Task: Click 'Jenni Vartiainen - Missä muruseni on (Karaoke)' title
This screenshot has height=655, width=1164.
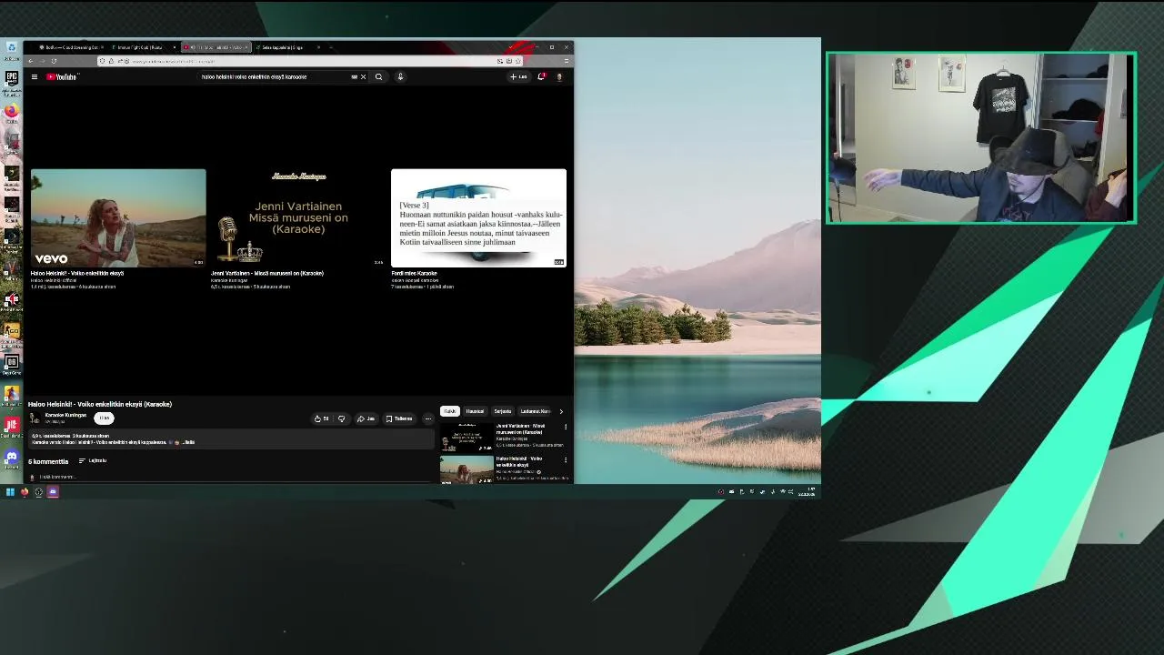Action: tap(267, 273)
